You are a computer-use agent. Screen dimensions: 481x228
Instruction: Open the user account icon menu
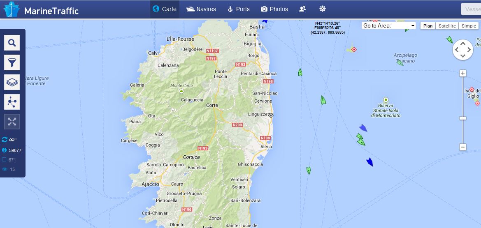(302, 9)
